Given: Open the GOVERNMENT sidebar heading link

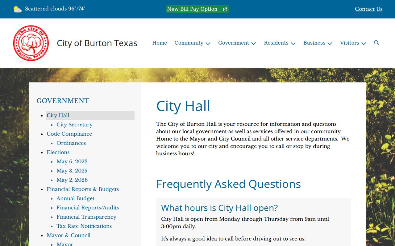Looking at the screenshot, I should coord(63,101).
